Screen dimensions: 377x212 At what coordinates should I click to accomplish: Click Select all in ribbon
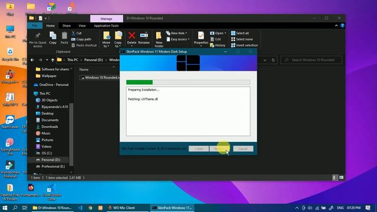[x=240, y=33]
